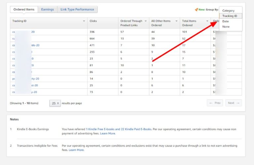Select total items value 52

tap(184, 39)
